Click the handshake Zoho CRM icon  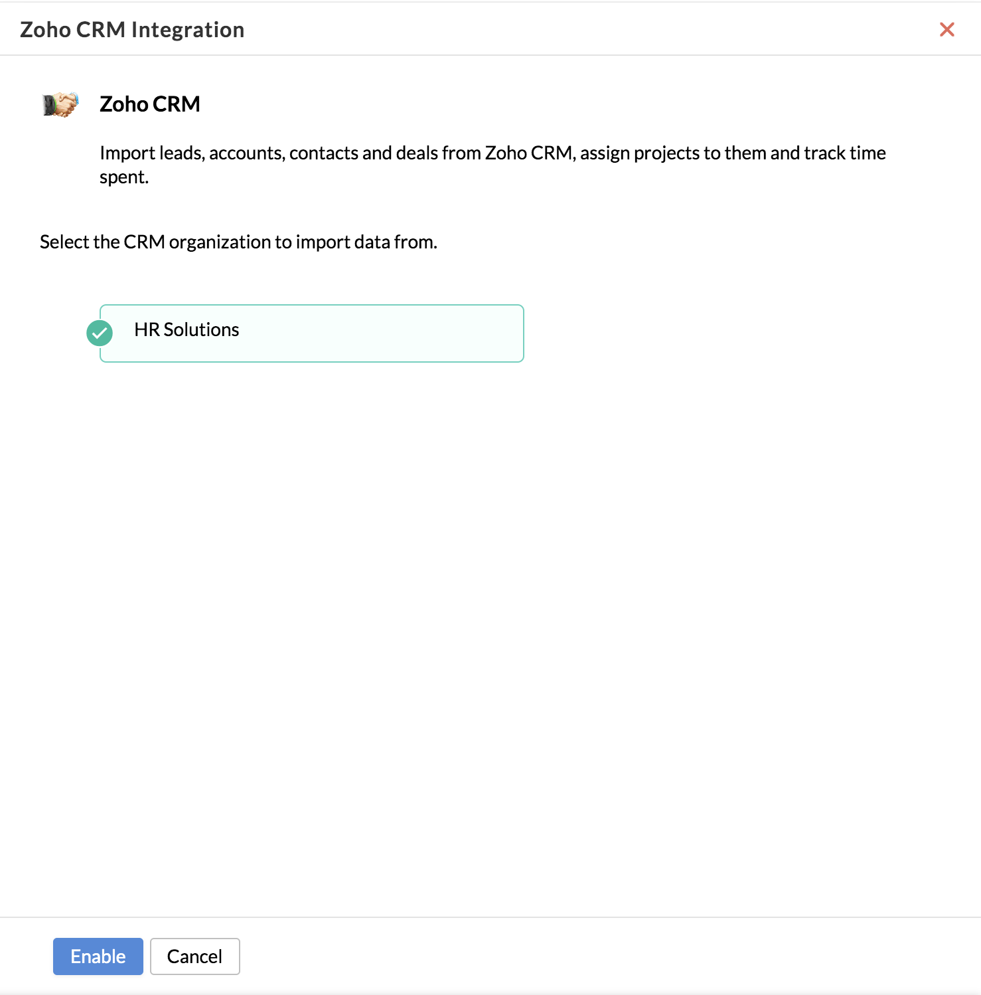(60, 104)
